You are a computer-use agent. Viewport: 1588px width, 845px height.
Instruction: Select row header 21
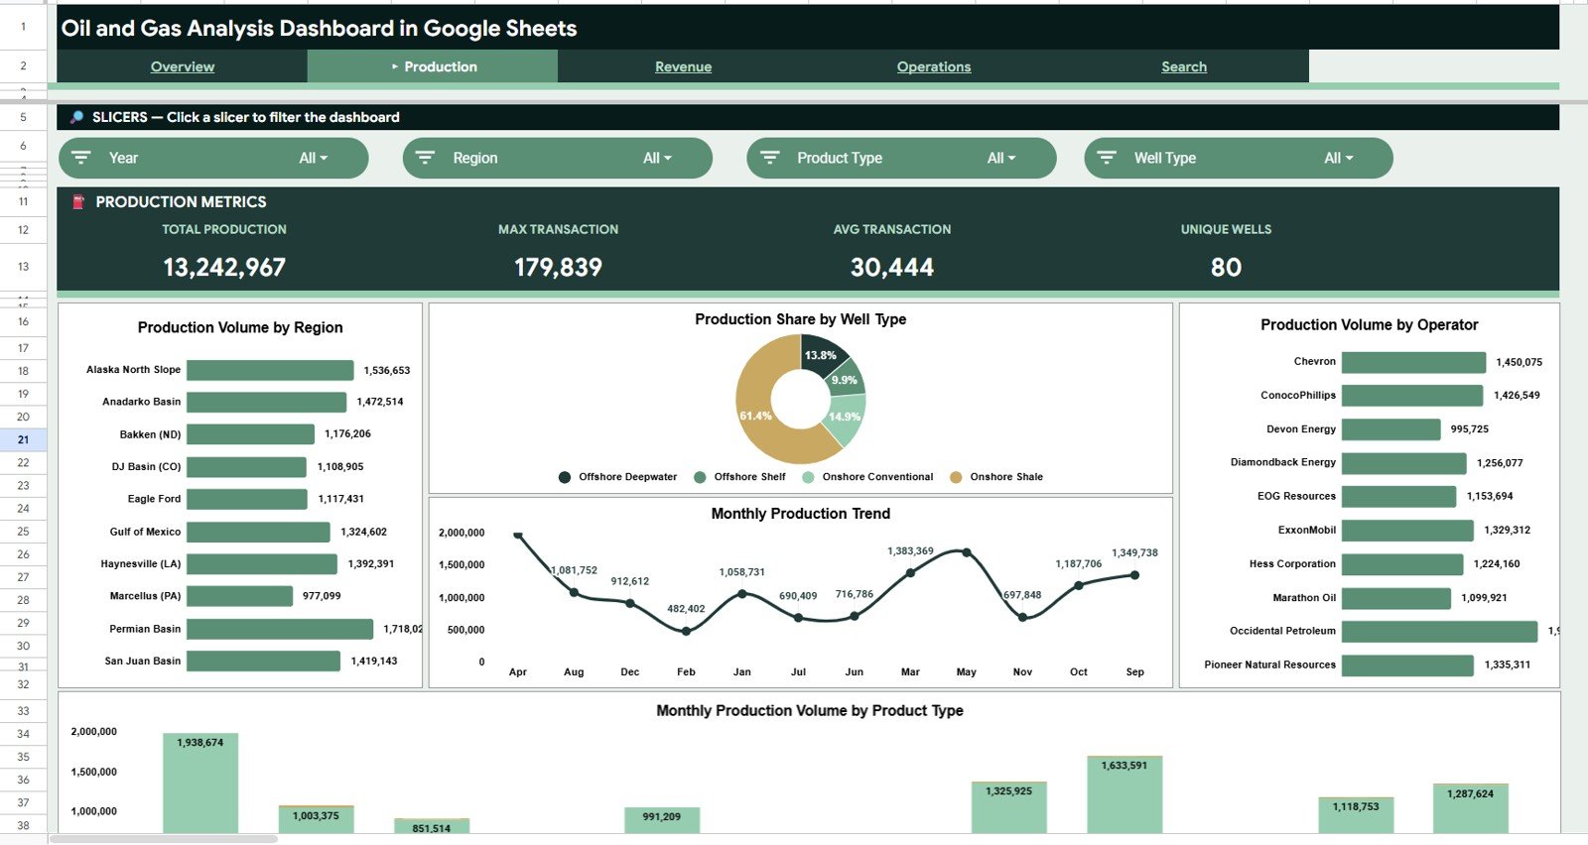click(23, 439)
